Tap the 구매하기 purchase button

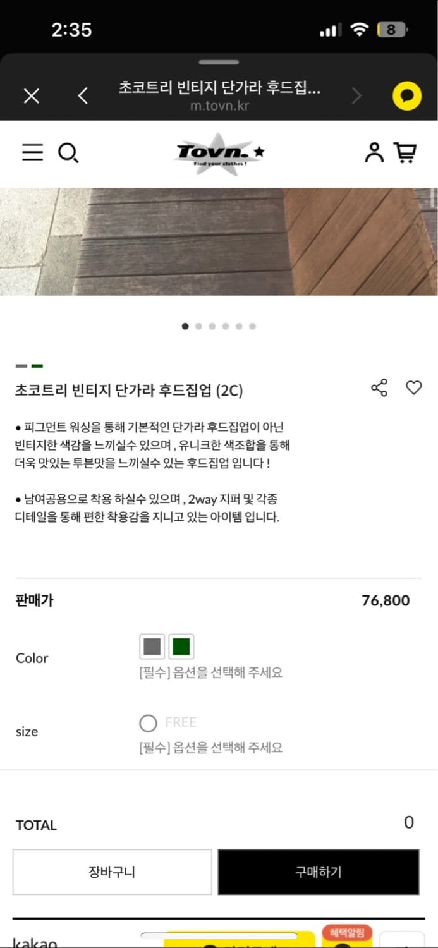pos(319,872)
